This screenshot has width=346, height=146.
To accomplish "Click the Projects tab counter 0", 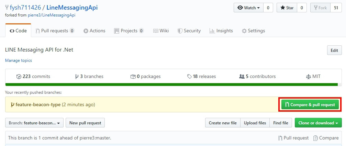I will [x=141, y=31].
